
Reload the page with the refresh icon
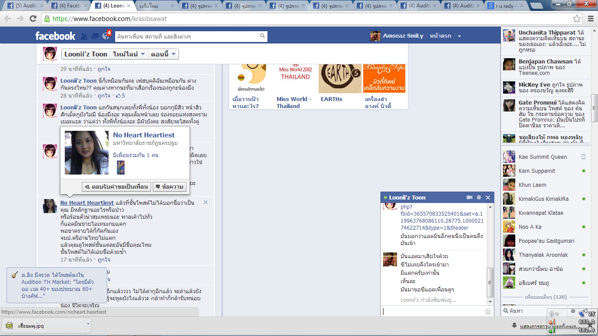pyautogui.click(x=33, y=19)
